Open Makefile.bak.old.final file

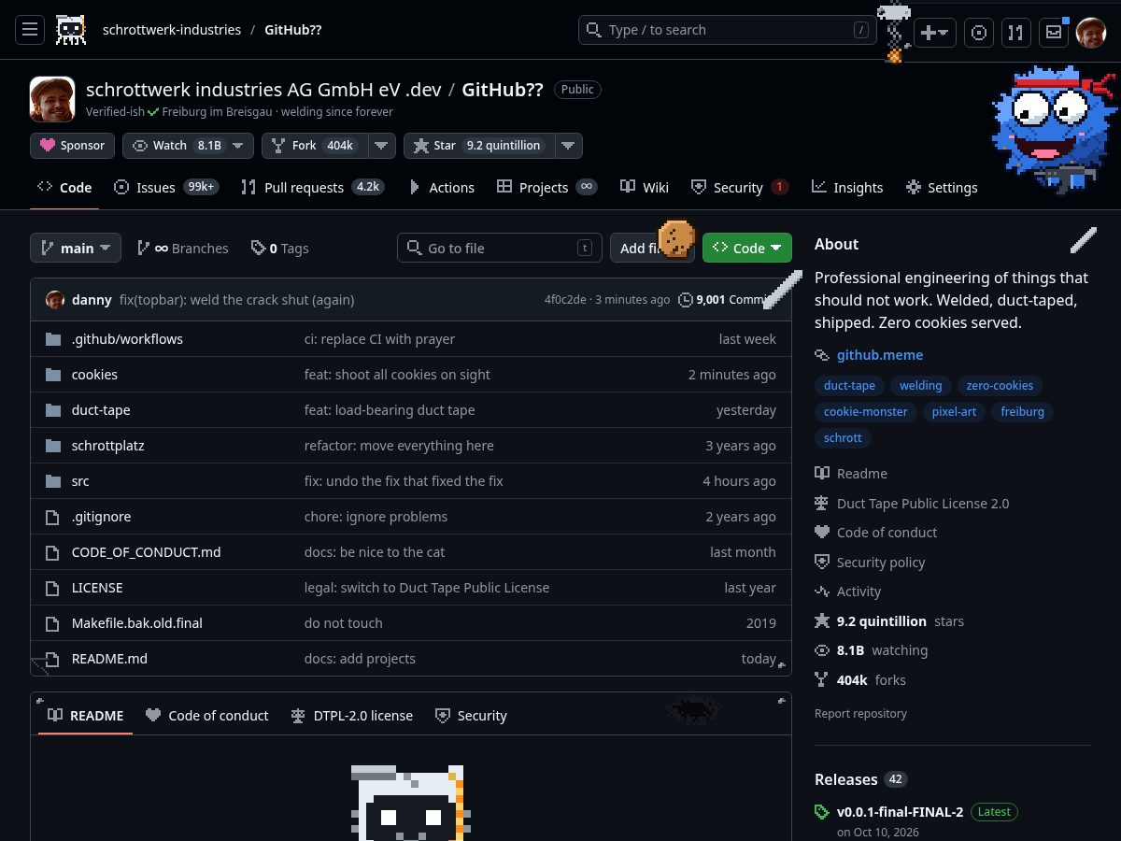[137, 622]
